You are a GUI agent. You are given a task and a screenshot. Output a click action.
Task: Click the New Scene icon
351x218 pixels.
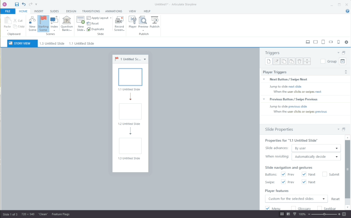pyautogui.click(x=32, y=24)
